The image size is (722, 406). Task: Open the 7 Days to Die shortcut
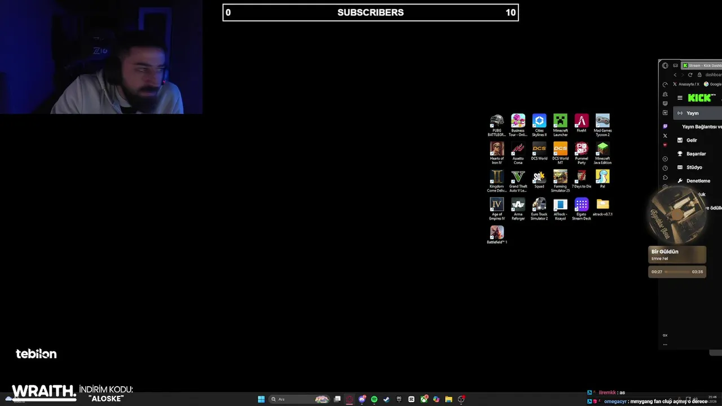coord(582,179)
